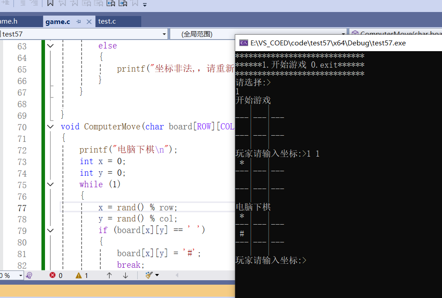
Task: Click line number 70 in gutter
Action: [x=22, y=127]
